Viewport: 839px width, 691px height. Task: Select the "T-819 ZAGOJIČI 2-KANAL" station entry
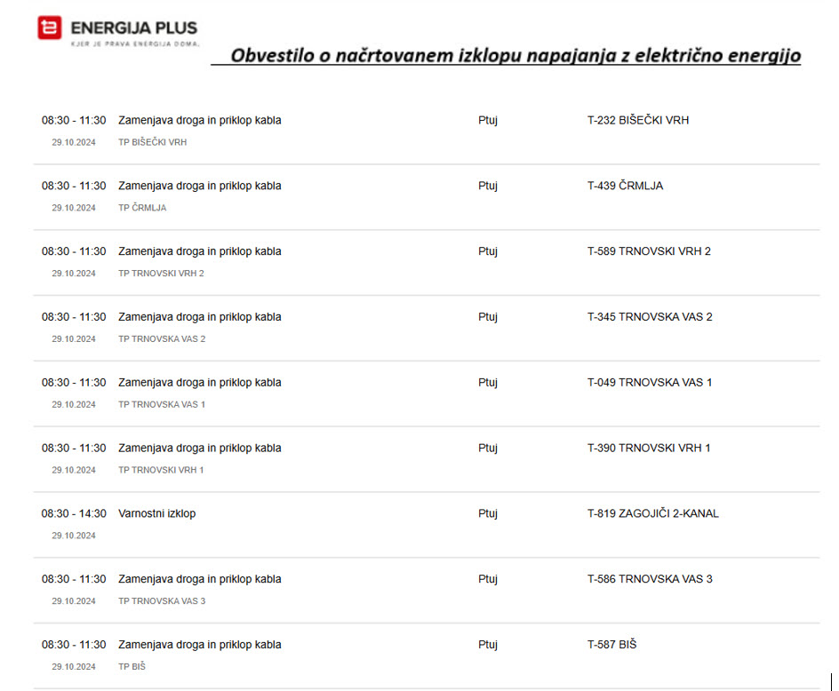click(x=652, y=513)
